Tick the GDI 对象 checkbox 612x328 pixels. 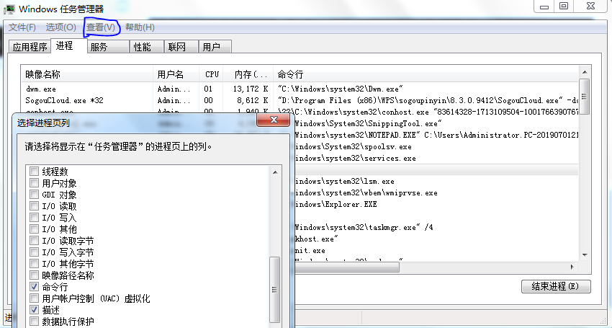pyautogui.click(x=35, y=195)
